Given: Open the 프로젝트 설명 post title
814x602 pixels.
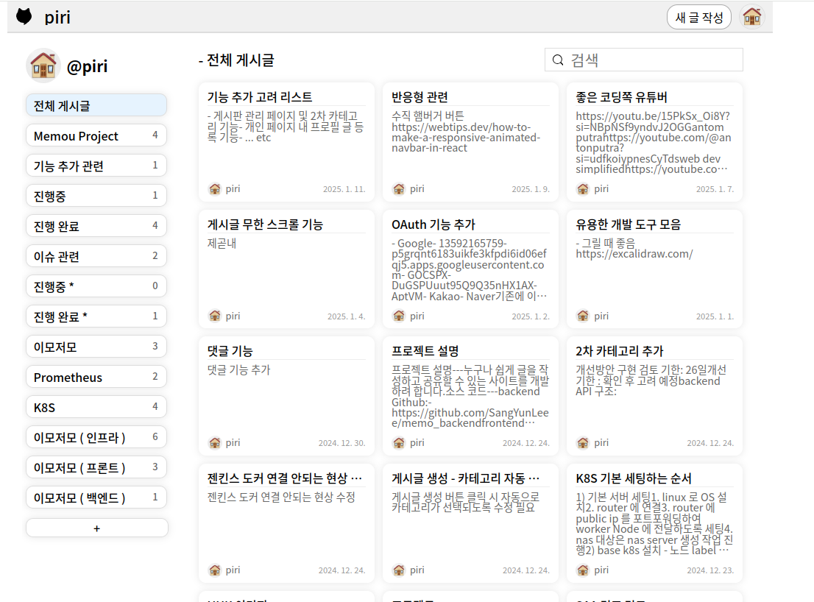Looking at the screenshot, I should [425, 351].
